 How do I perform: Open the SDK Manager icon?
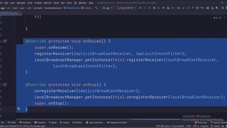pos(217,8)
